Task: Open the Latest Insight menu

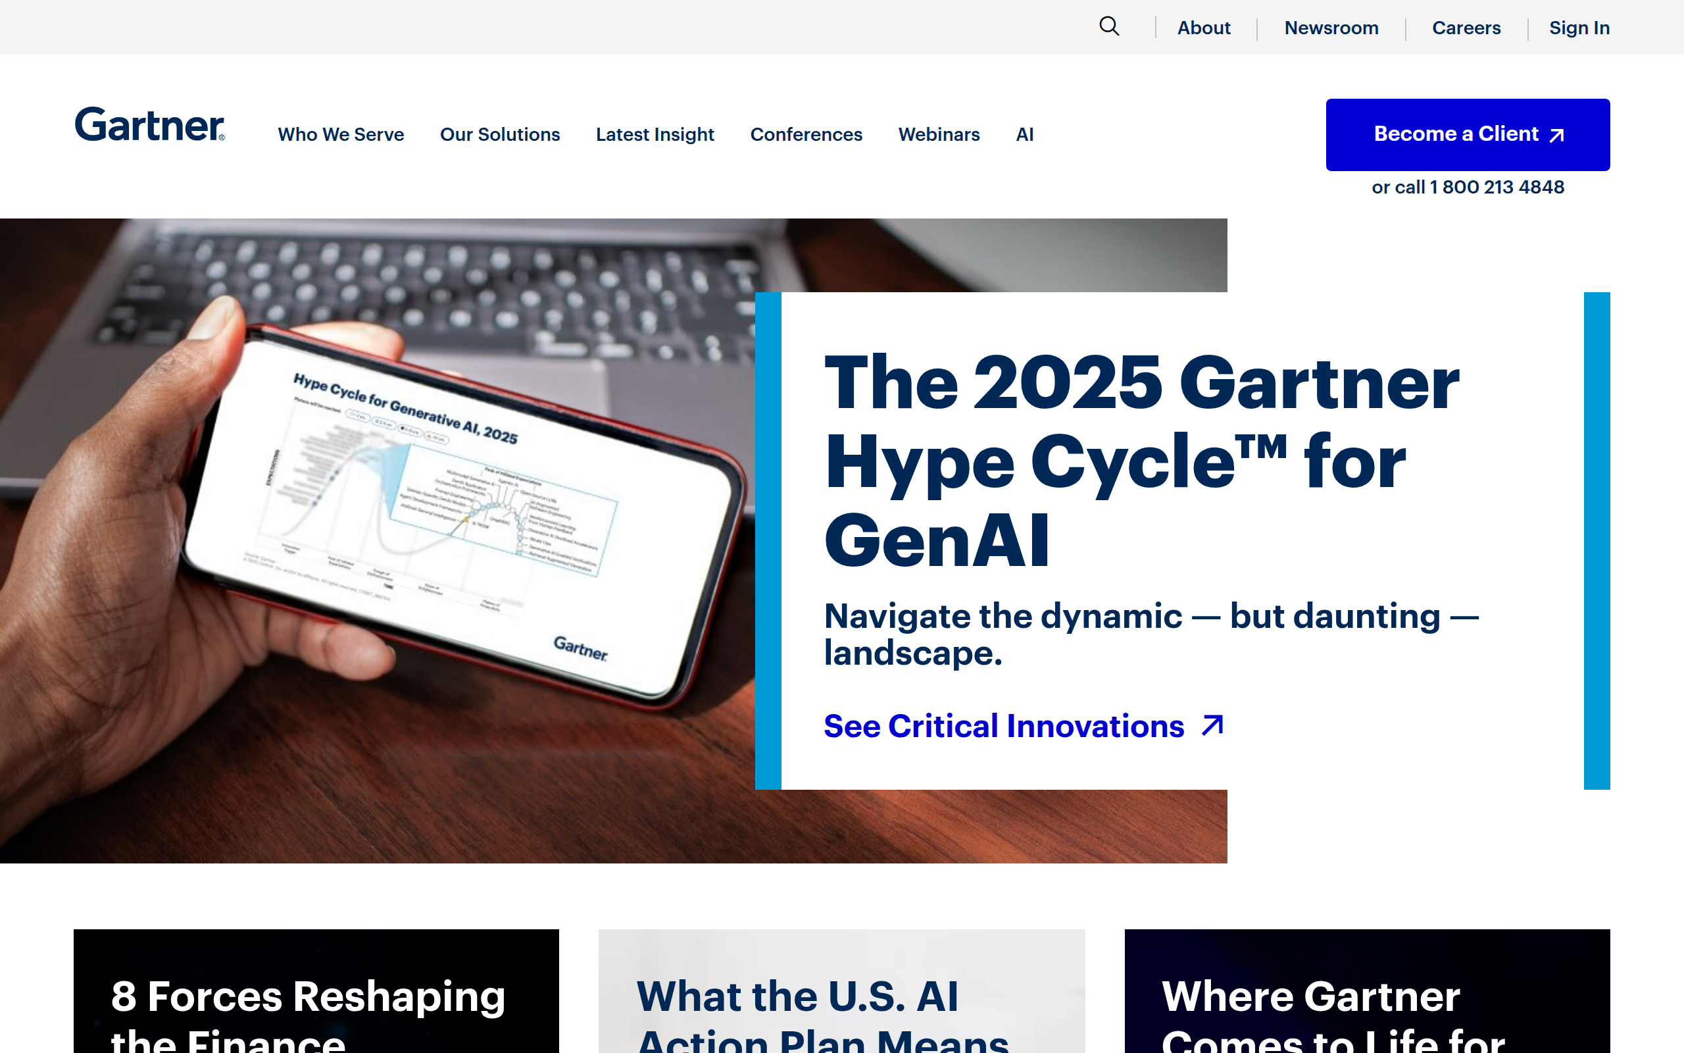Action: coord(655,134)
